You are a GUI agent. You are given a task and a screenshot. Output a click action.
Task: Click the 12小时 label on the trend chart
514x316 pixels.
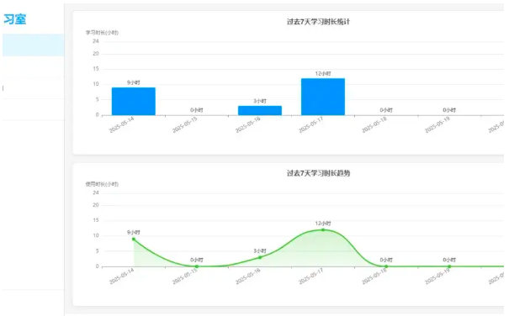tap(323, 223)
